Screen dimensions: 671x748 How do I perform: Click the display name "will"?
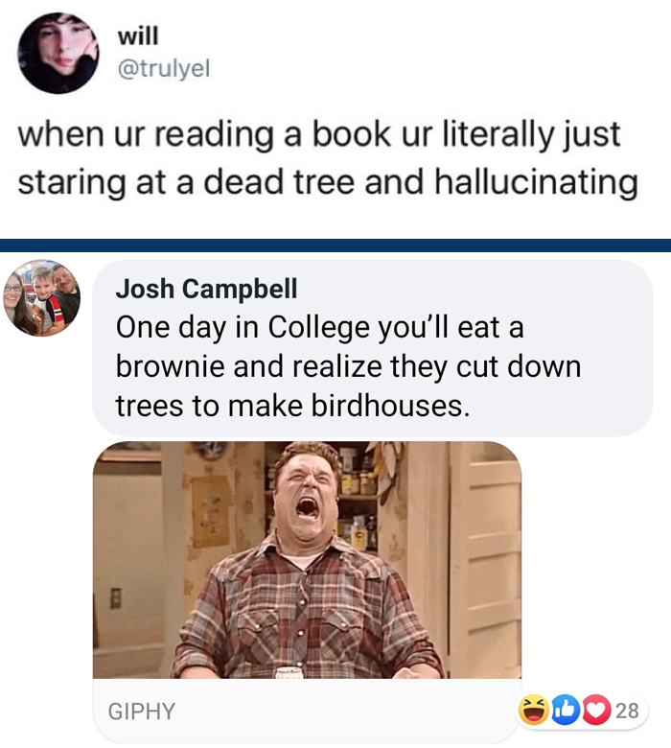point(138,36)
